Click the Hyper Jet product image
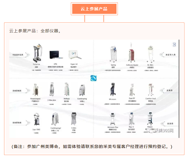This screenshot has height=158, width=189. point(74,56)
